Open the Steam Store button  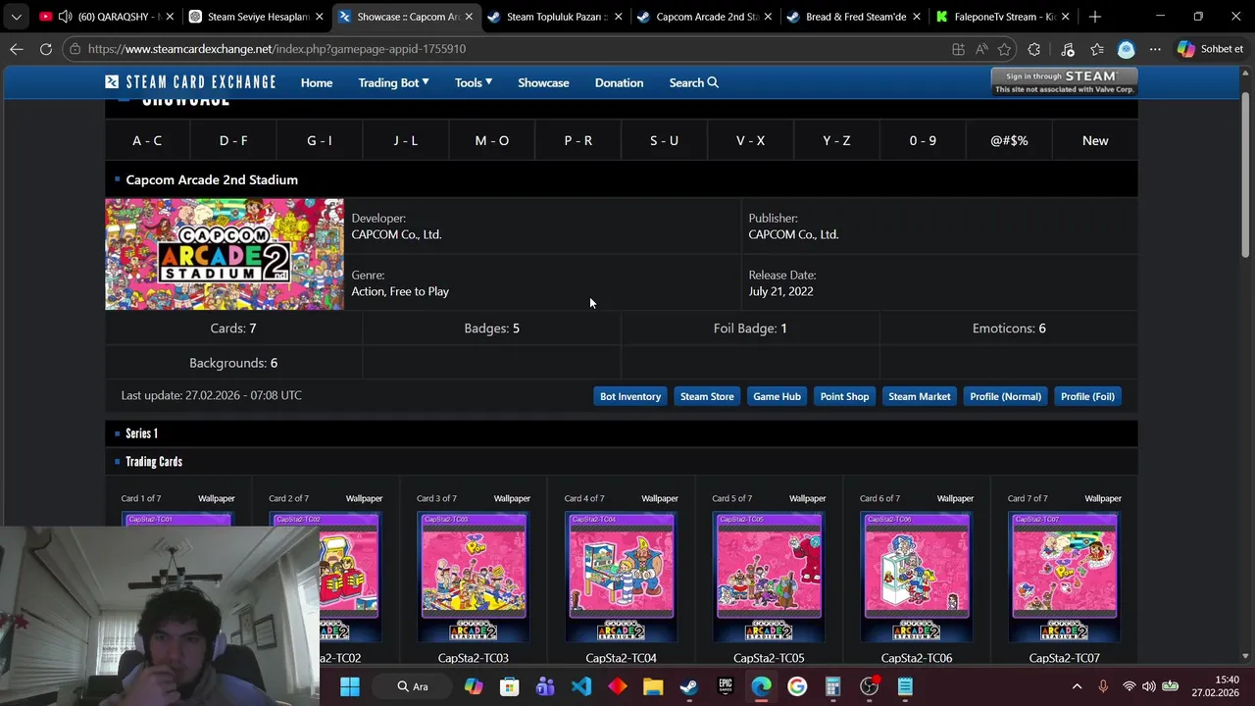707,396
